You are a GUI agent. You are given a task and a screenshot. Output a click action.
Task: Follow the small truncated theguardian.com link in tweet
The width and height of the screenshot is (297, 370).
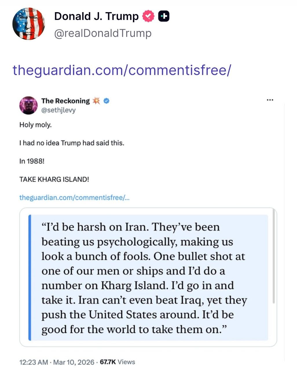tap(74, 197)
